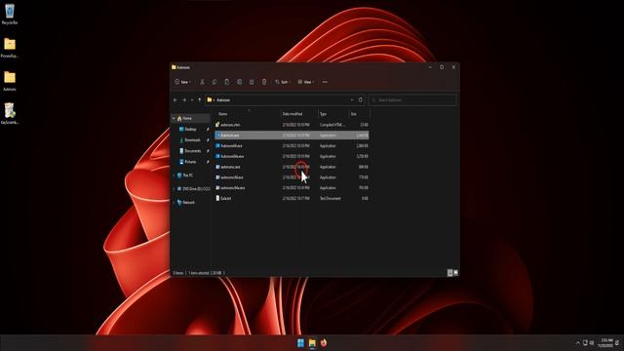Click the Copy icon in Explorer toolbar

tap(214, 82)
